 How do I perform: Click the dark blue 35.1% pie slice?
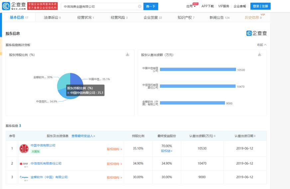[76, 80]
